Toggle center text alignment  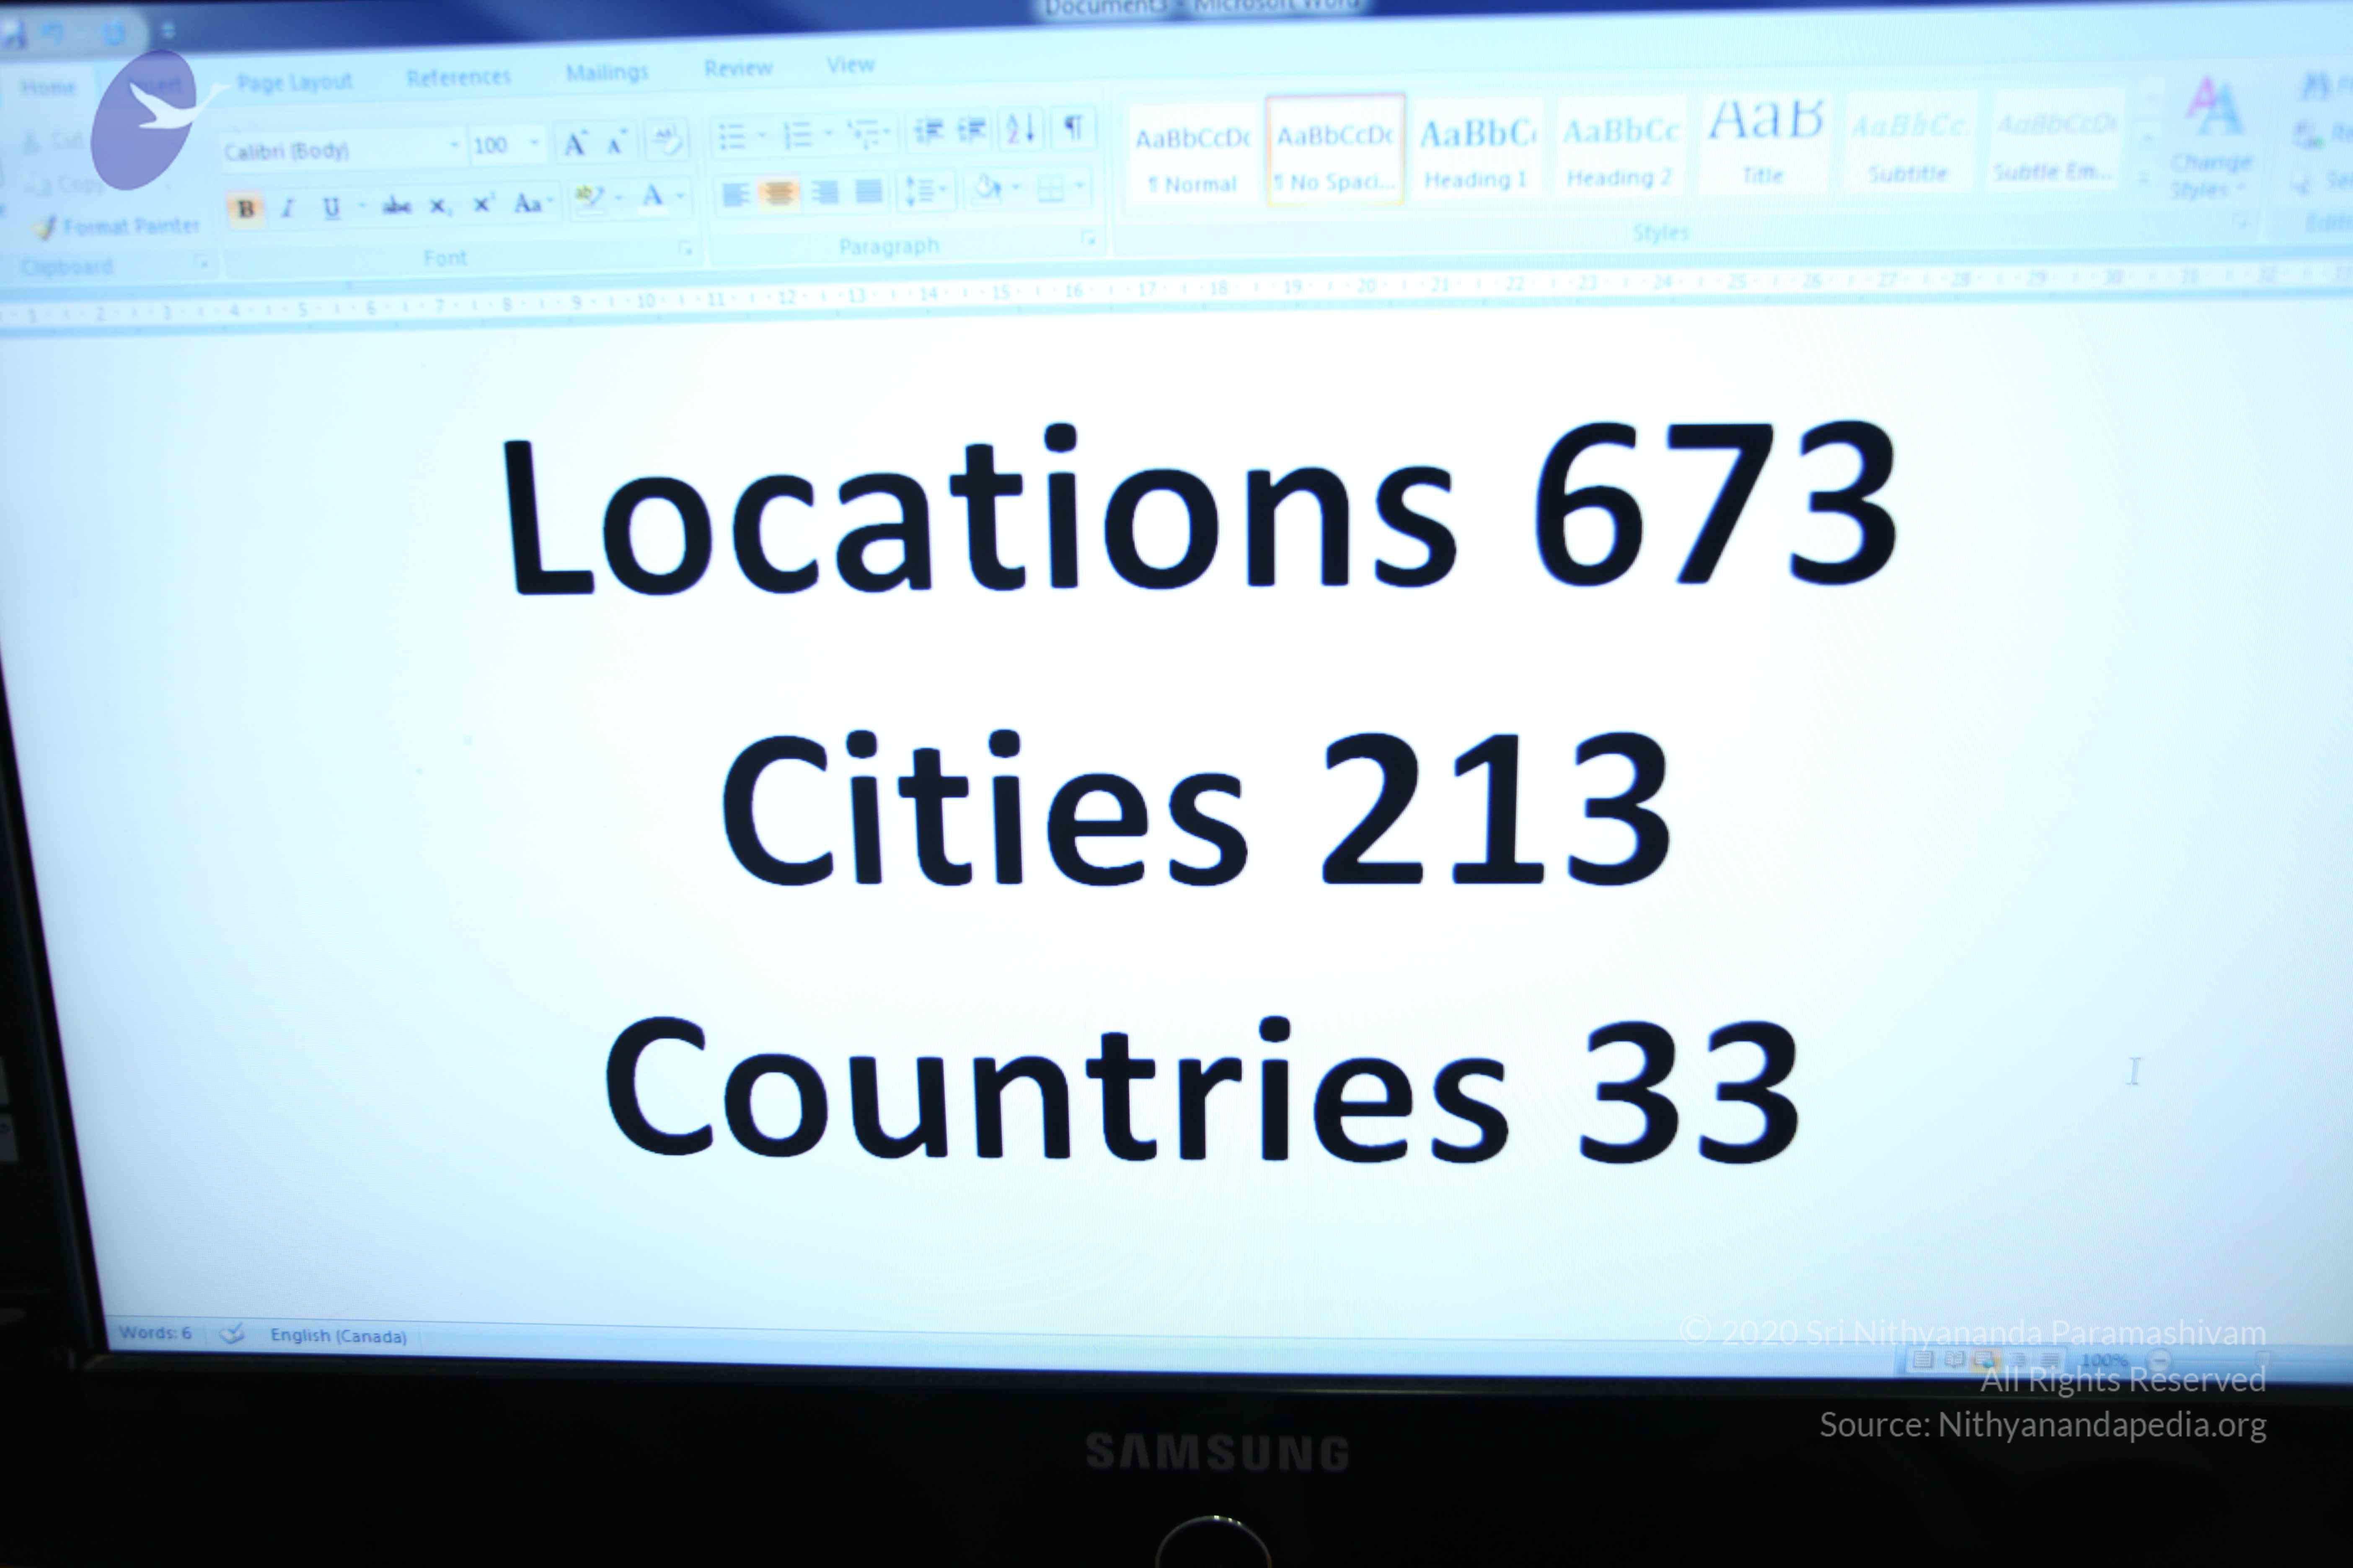pyautogui.click(x=778, y=193)
